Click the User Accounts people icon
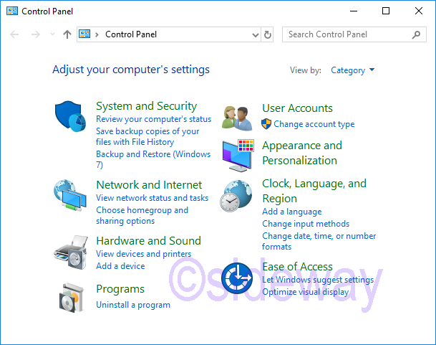 (x=237, y=117)
